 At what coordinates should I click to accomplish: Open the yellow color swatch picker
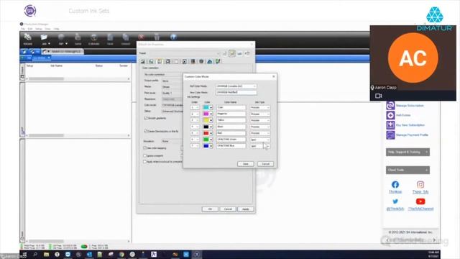(208, 120)
